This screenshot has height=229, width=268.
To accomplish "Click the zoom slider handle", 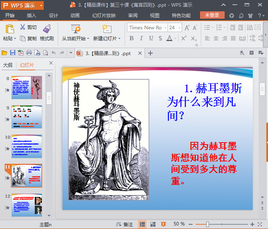I will (207, 224).
